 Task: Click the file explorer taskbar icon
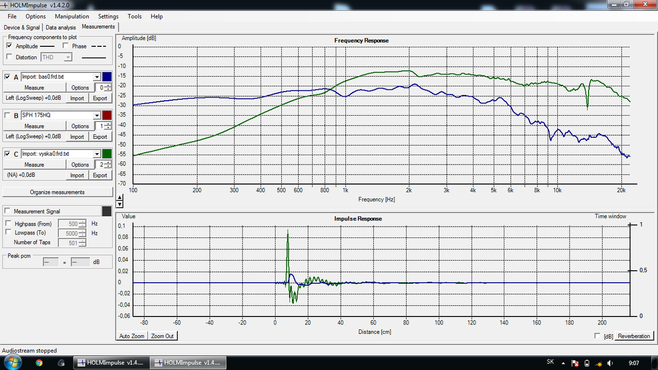[x=61, y=362]
